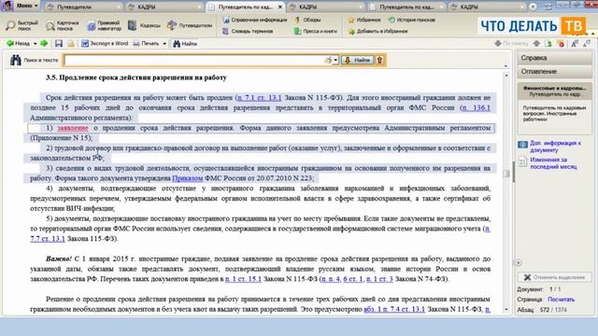Open the red заявление link

coord(73,128)
